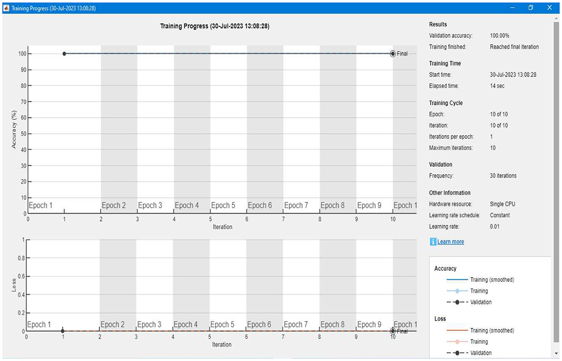This screenshot has width=562, height=361.
Task: Click the 'Epoch 9' label in loss plot
Action: coord(369,325)
